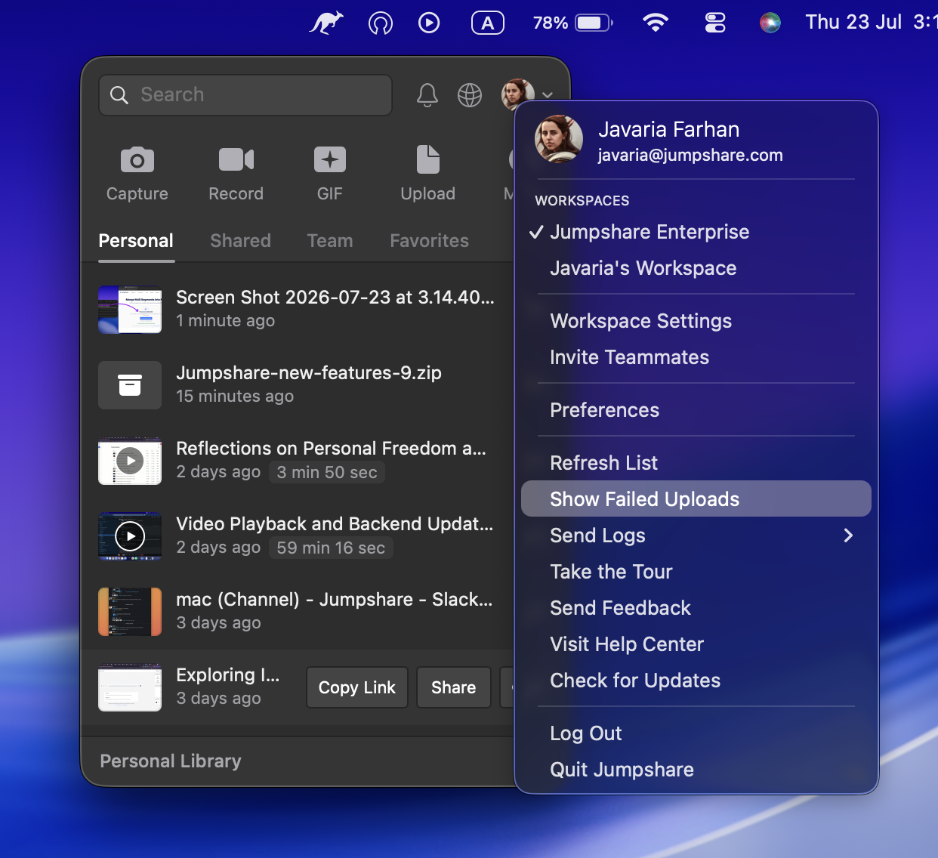Select Video Playback and Backend Updat… title
The image size is (938, 858).
pos(335,524)
